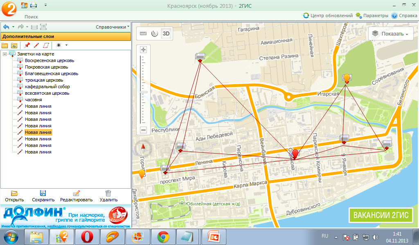Screen dimensions: 419x245
Task: Click the RU language indicator
Action: [324, 236]
